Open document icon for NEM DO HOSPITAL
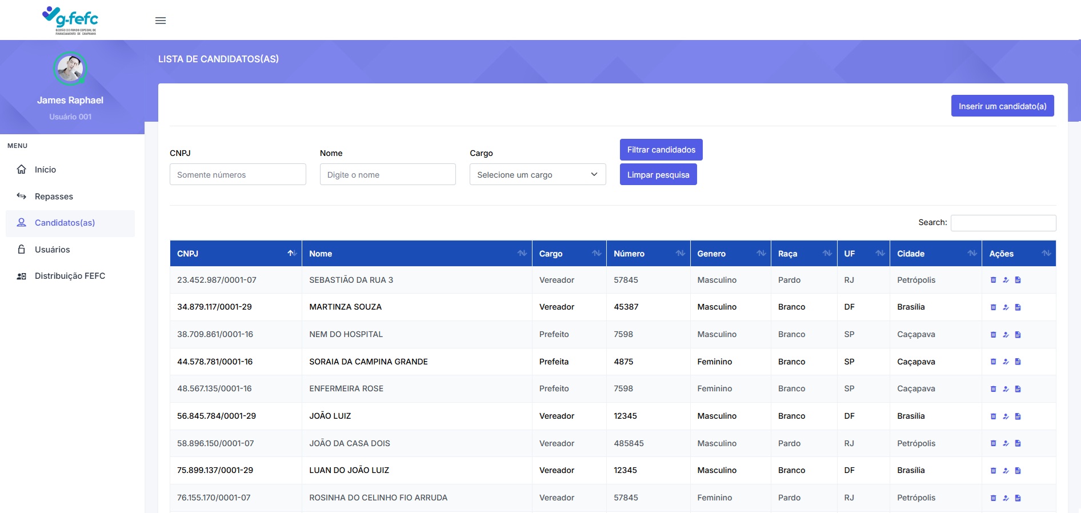Image resolution: width=1081 pixels, height=513 pixels. 1018,335
